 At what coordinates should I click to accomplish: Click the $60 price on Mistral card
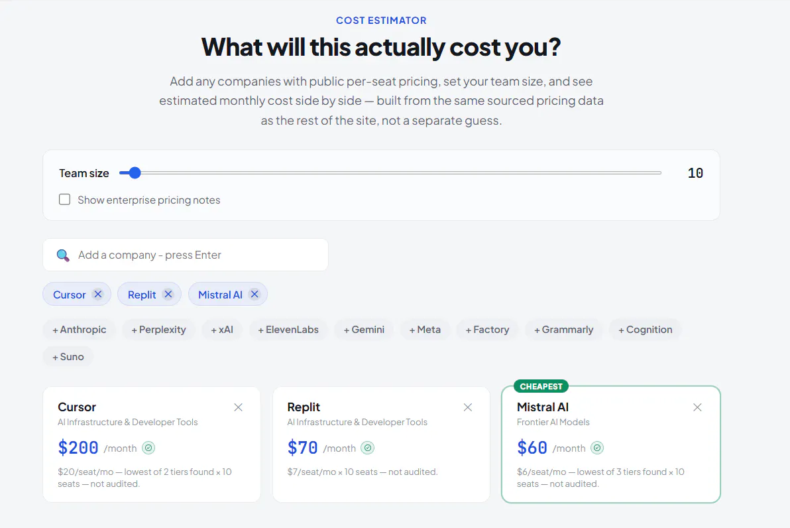point(532,448)
